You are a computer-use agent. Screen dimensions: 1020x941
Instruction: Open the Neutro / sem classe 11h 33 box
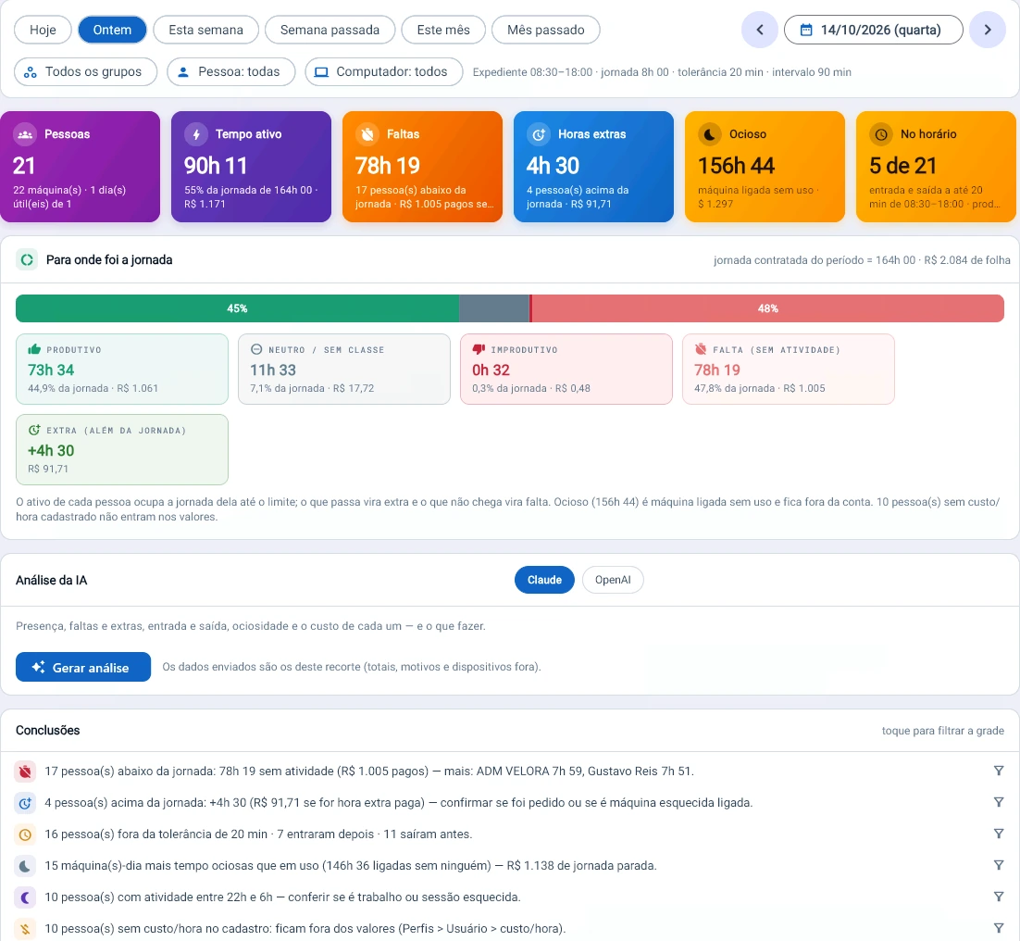coord(344,369)
